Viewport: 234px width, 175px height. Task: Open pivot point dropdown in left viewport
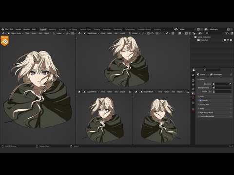tap(68, 33)
